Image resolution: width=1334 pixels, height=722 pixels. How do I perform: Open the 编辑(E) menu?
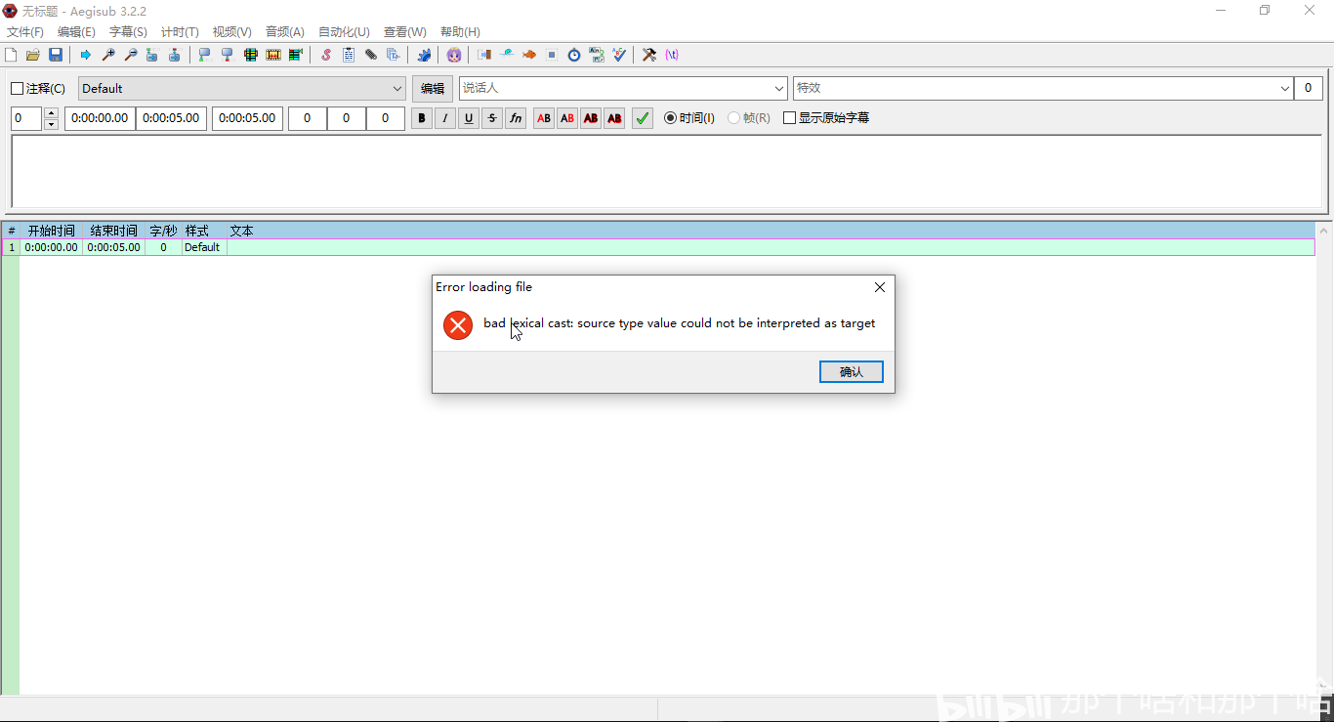[76, 32]
